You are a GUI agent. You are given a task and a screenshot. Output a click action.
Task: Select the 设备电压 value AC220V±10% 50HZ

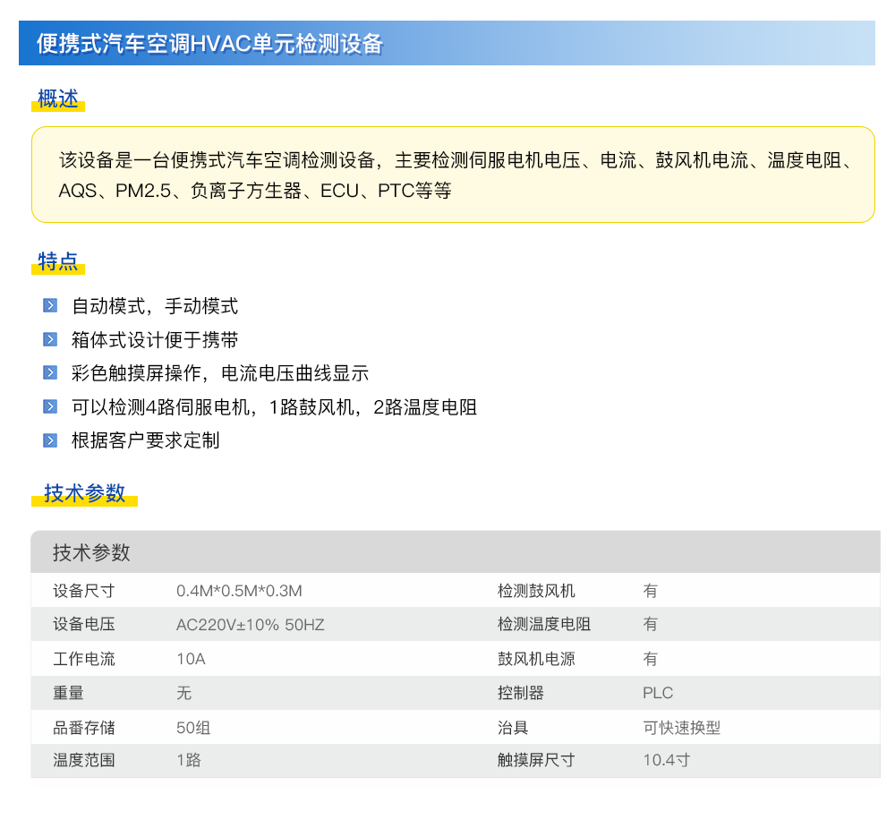pos(250,625)
